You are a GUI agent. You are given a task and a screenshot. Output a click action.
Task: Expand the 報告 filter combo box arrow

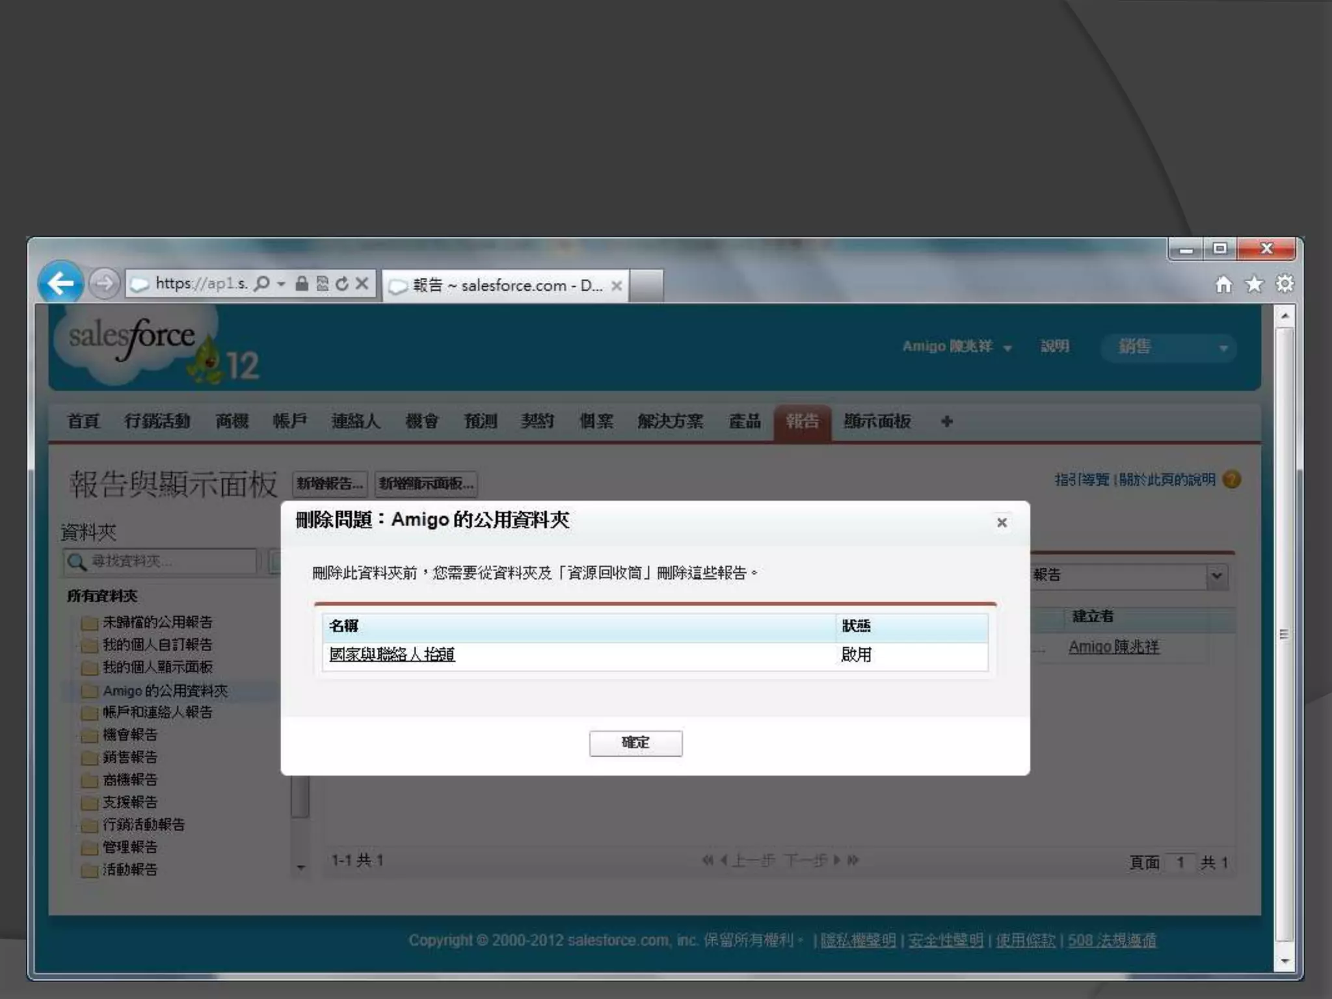click(x=1216, y=576)
